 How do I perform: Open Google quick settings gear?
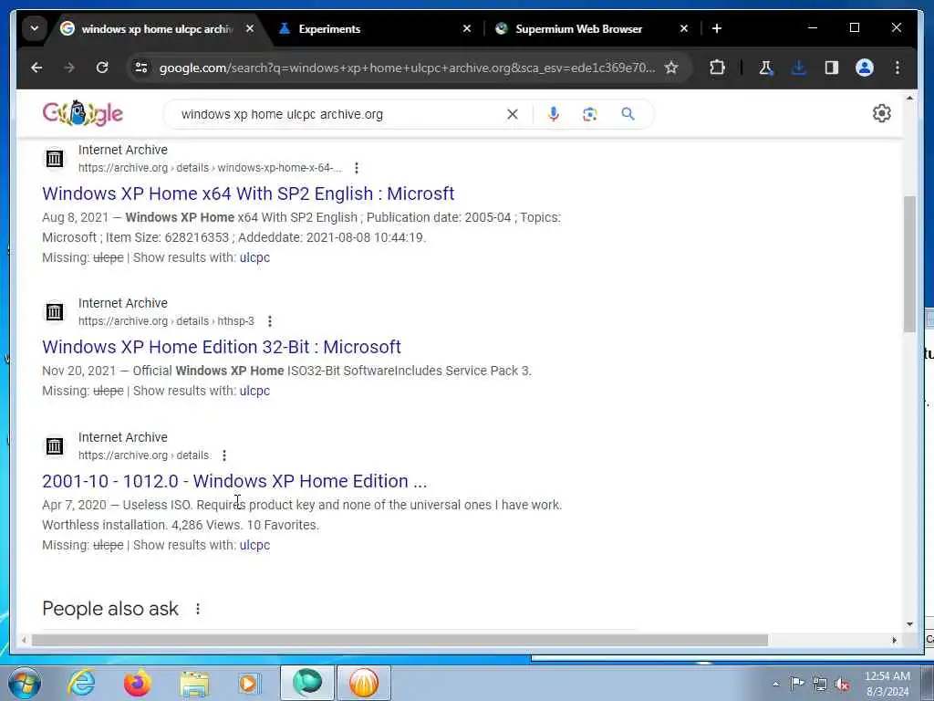pos(882,113)
